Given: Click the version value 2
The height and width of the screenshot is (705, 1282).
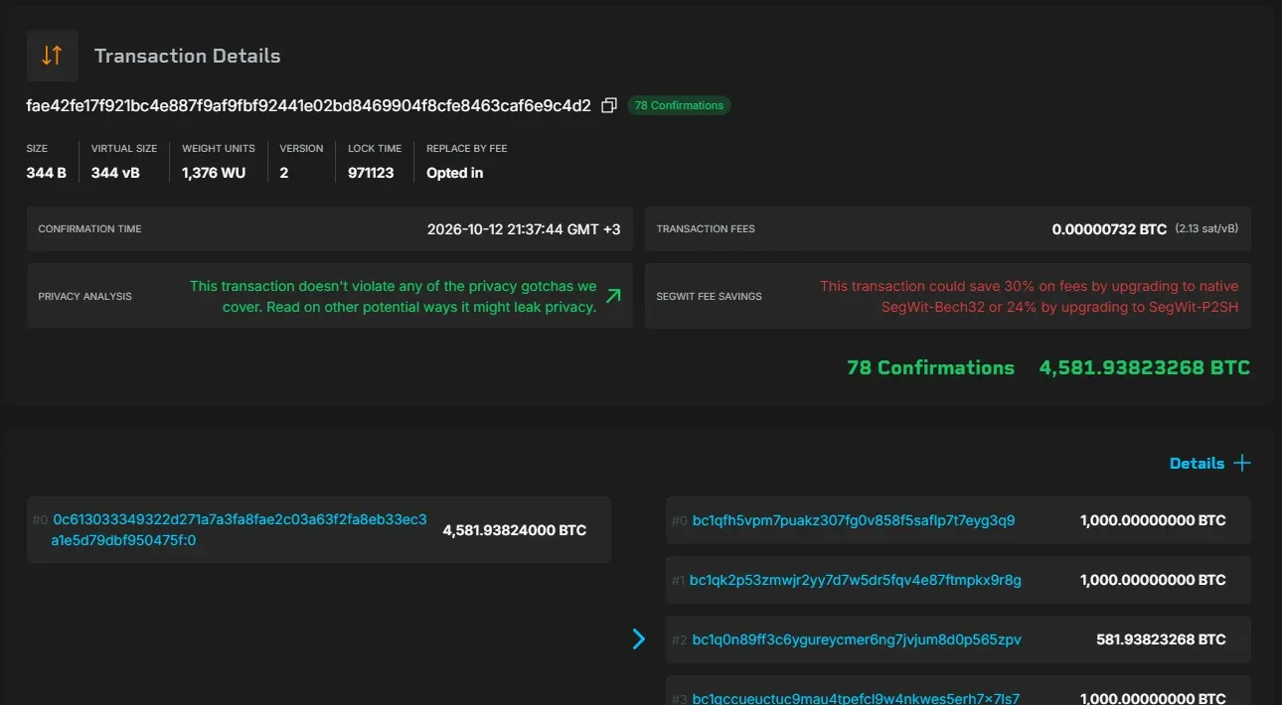Looking at the screenshot, I should 284,173.
